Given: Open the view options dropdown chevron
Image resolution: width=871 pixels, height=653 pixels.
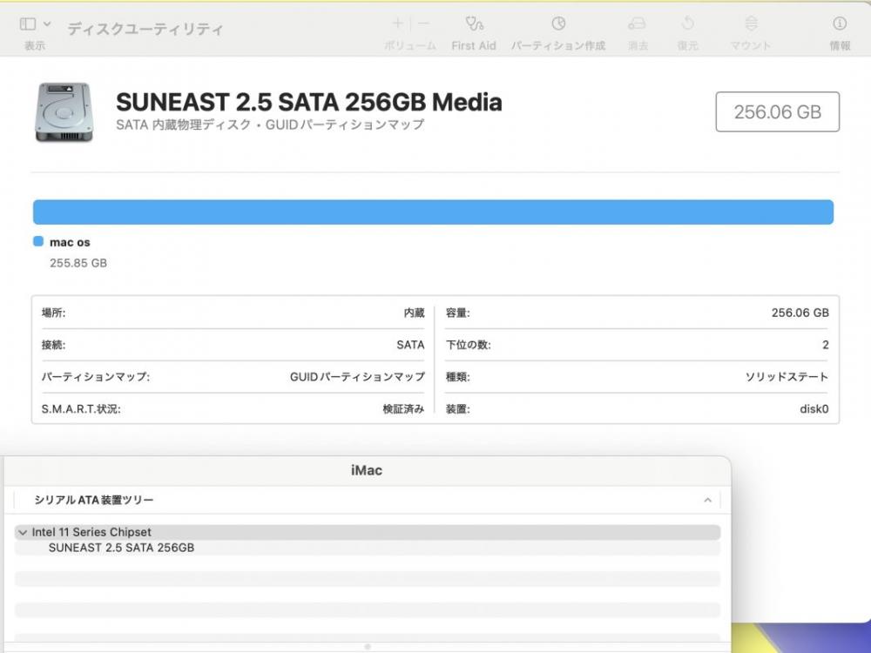Looking at the screenshot, I should 47,24.
